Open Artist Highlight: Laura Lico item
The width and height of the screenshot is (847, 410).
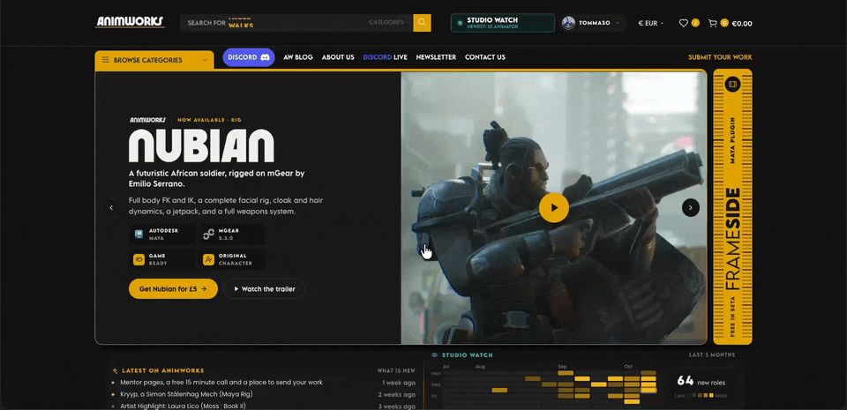tap(184, 406)
